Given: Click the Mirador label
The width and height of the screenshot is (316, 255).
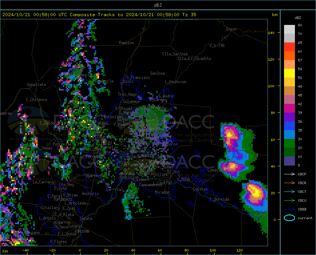Looking at the screenshot, I should pyautogui.click(x=162, y=192).
